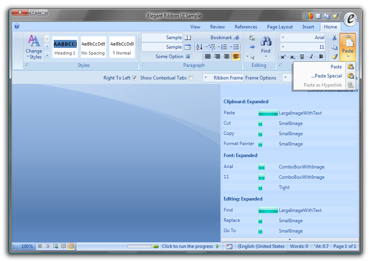Click the copy icon in quick access toolbar

click(x=327, y=16)
